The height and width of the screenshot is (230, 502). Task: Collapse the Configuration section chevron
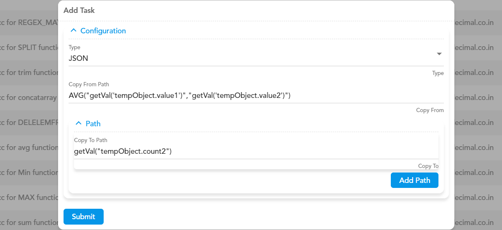(74, 31)
